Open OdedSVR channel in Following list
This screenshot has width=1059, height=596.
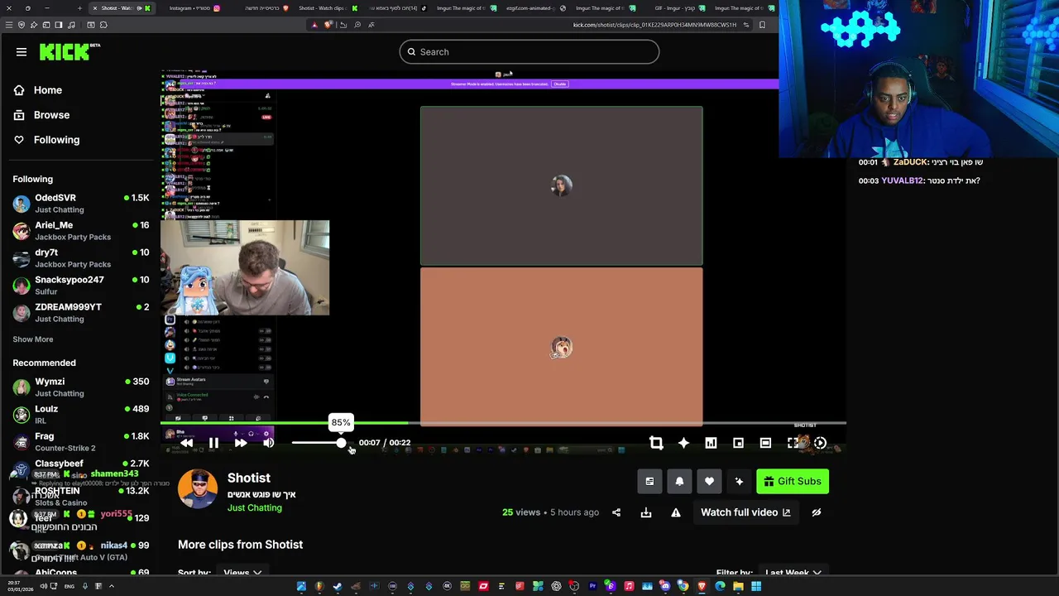pos(80,204)
